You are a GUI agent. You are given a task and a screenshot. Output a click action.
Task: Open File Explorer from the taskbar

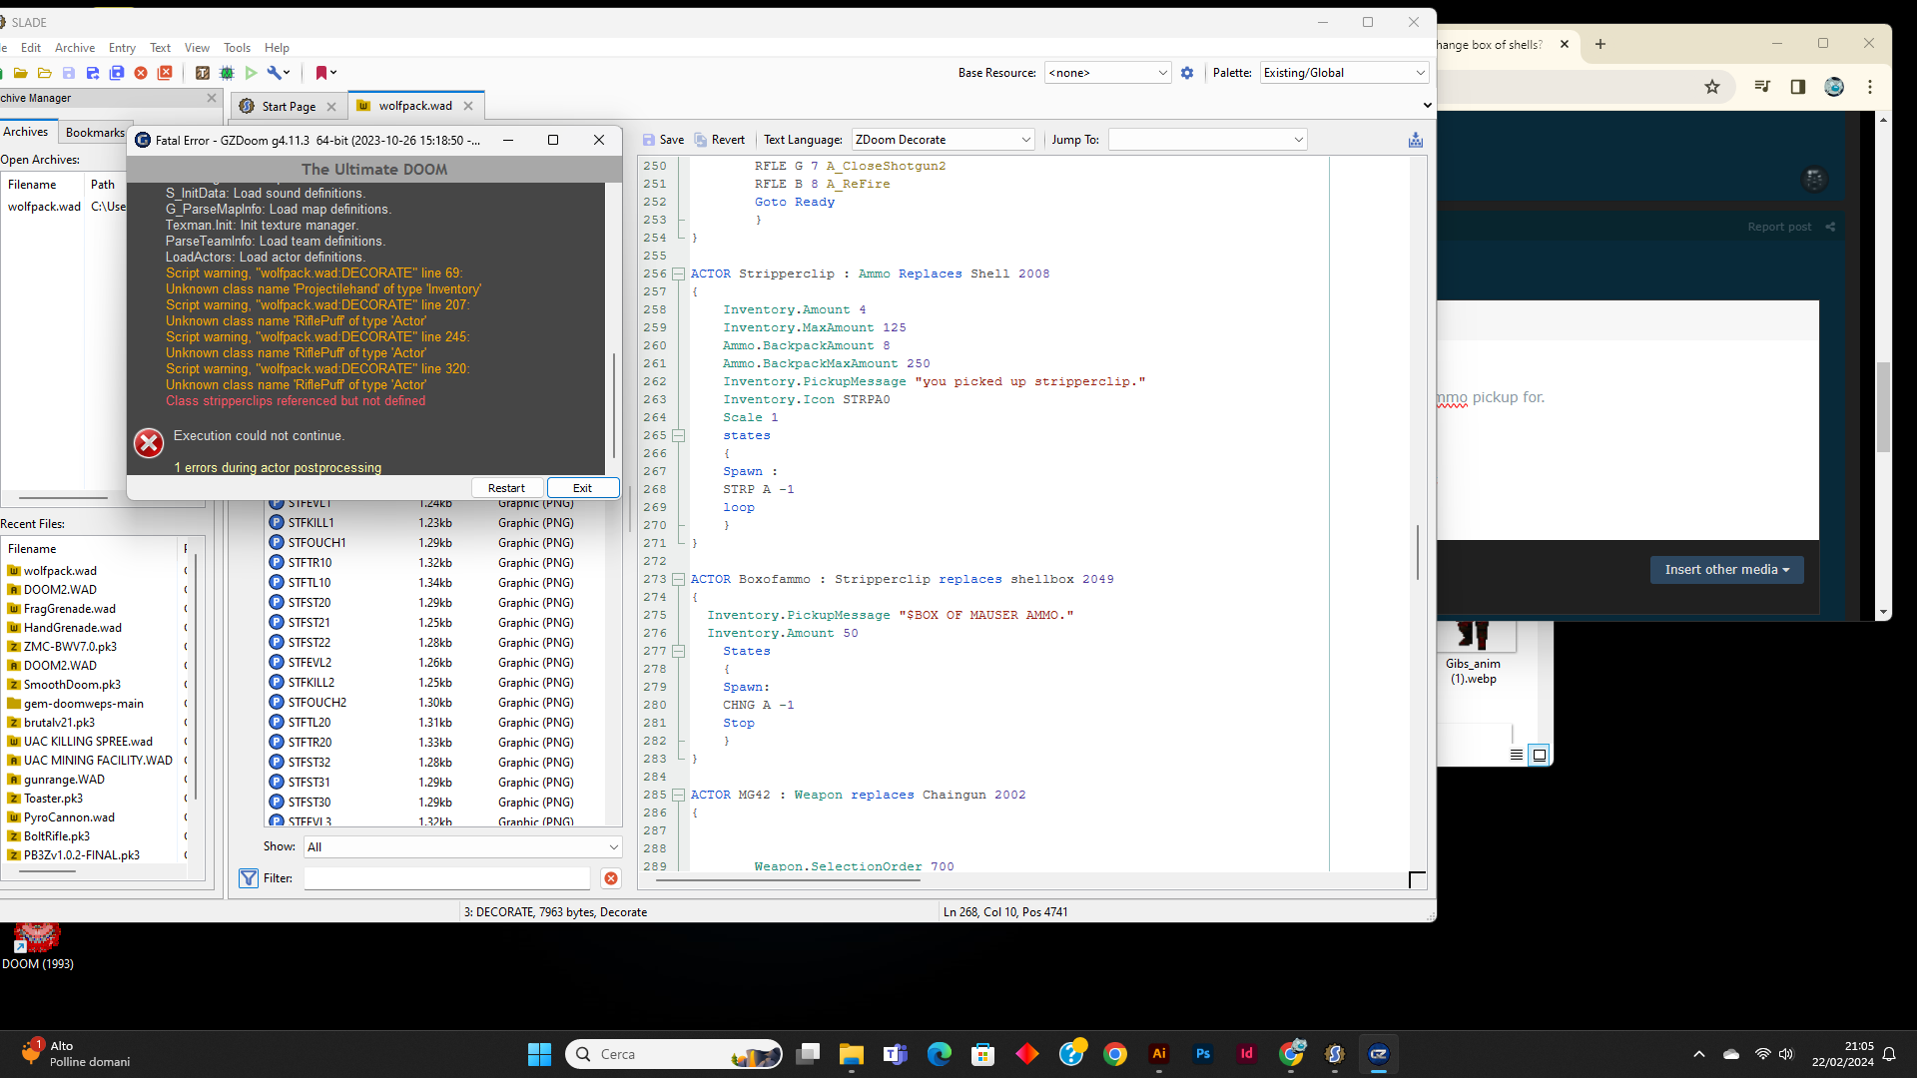click(851, 1054)
